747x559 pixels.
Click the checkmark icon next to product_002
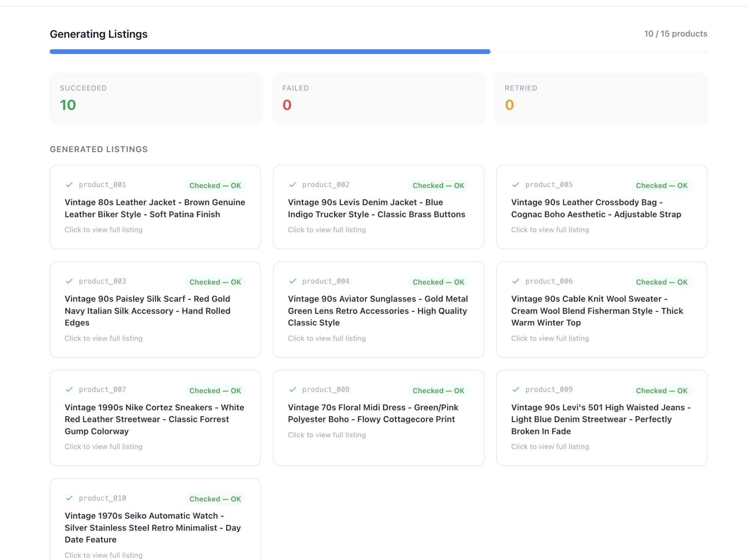coord(293,185)
